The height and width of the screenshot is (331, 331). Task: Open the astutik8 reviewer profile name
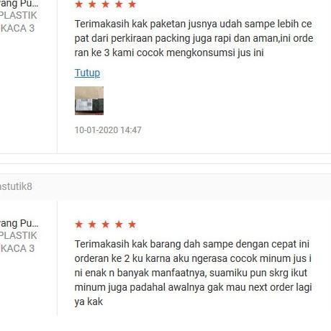click(16, 186)
